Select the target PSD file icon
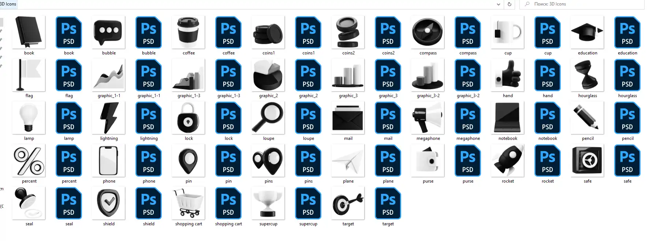649x241 pixels. (x=388, y=203)
